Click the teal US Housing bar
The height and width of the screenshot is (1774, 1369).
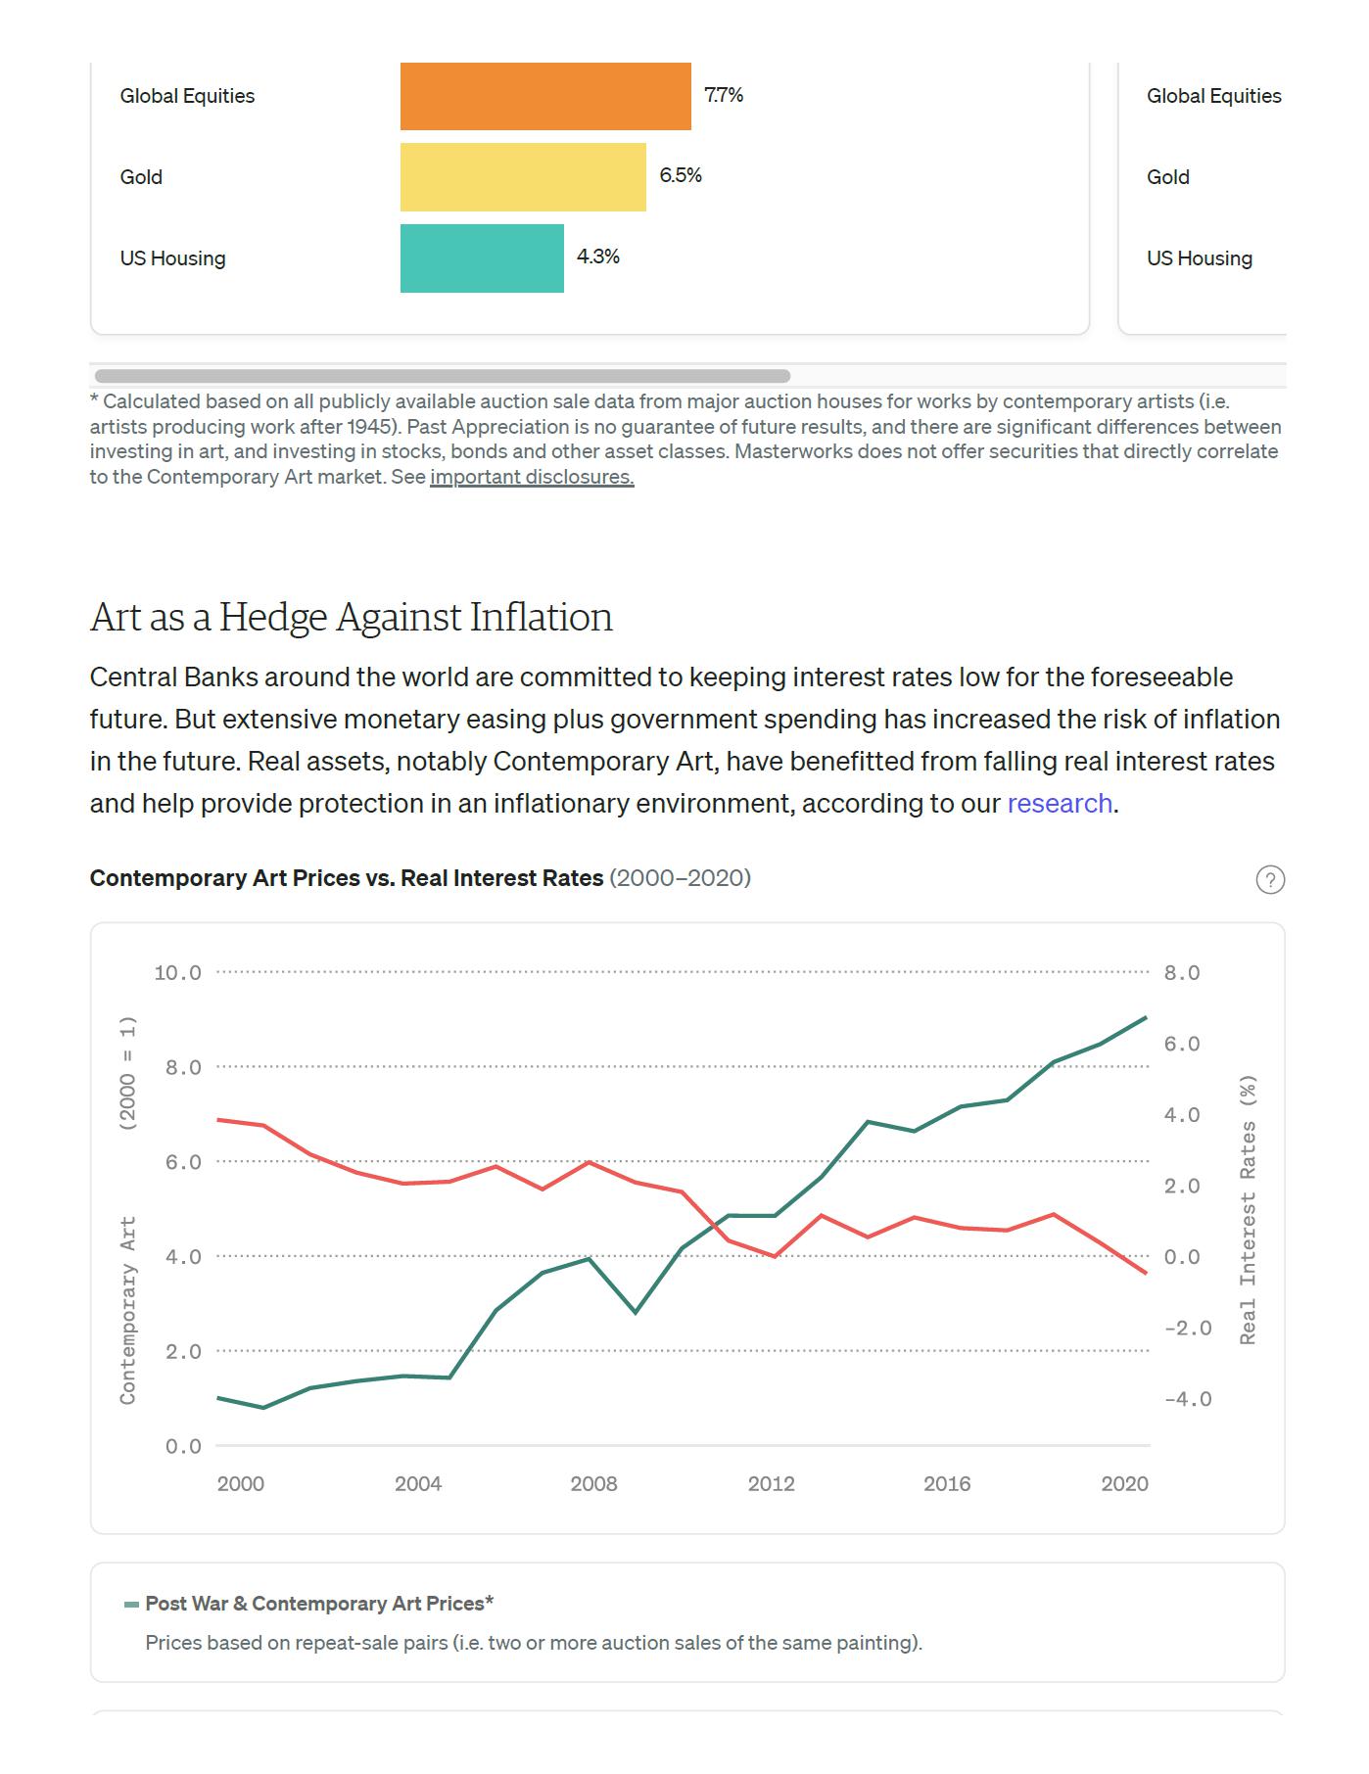(481, 258)
